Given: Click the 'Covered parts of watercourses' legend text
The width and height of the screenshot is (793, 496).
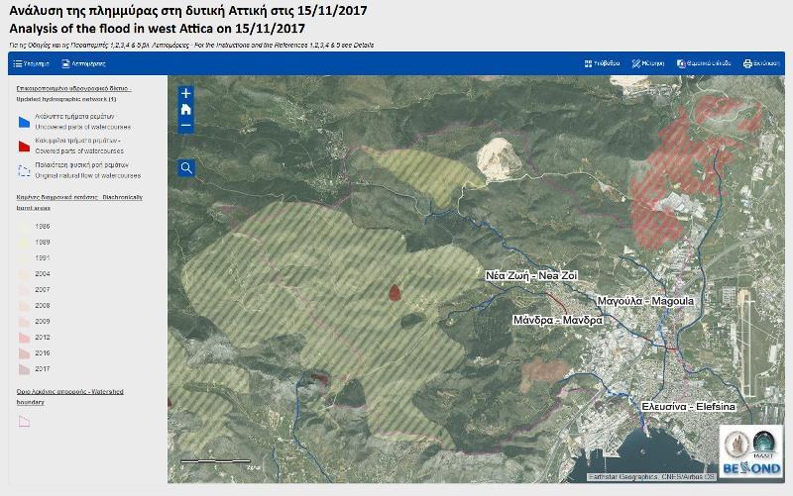Looking at the screenshot, I should [x=79, y=151].
